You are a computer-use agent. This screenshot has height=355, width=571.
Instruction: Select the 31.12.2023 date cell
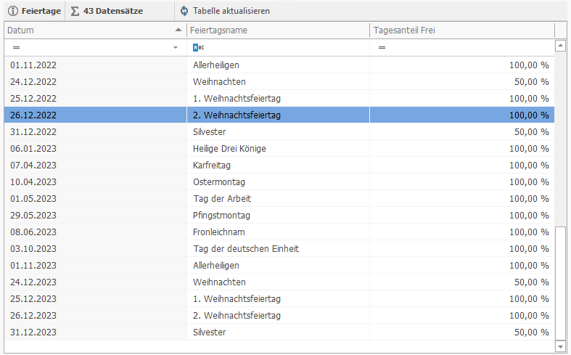click(x=96, y=332)
